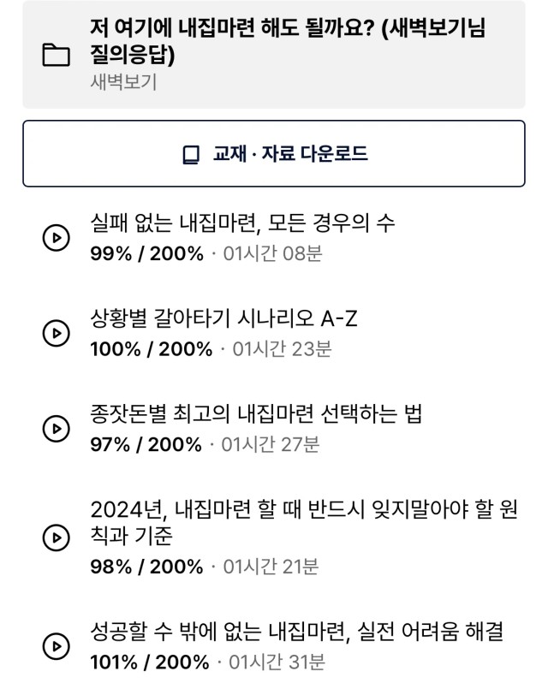548x689 pixels.
Task: Click the folder icon beside the course title
Action: pyautogui.click(x=56, y=55)
